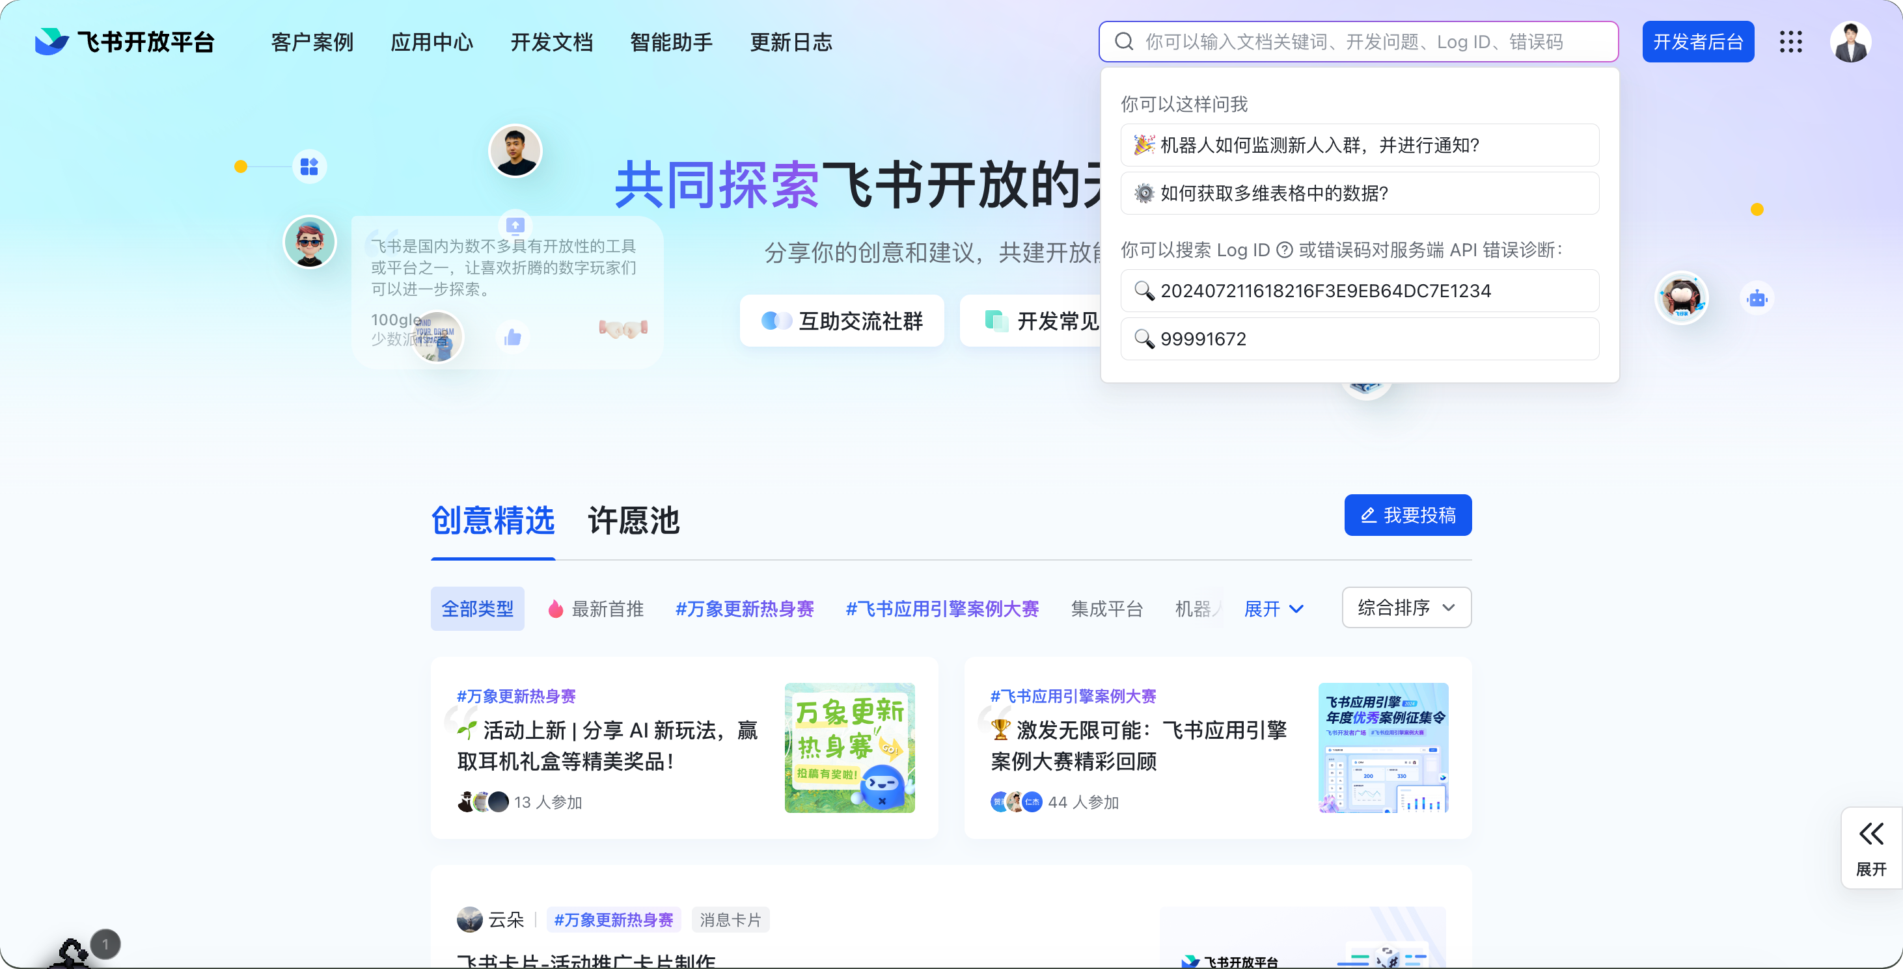Open 应用中心 in the top navigation
The height and width of the screenshot is (969, 1903).
(x=431, y=42)
